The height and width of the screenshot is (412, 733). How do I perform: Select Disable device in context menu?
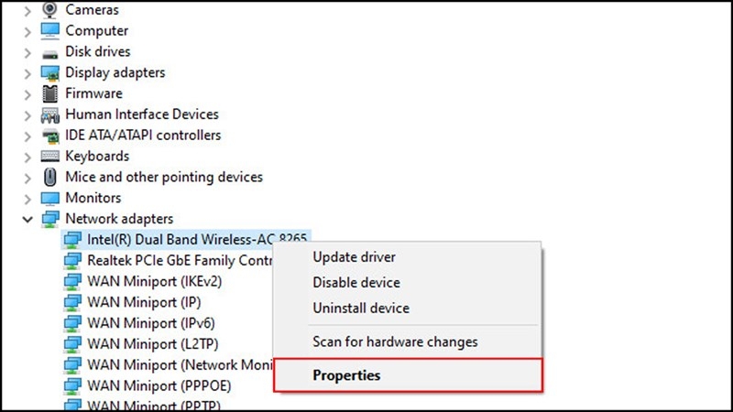pos(356,283)
